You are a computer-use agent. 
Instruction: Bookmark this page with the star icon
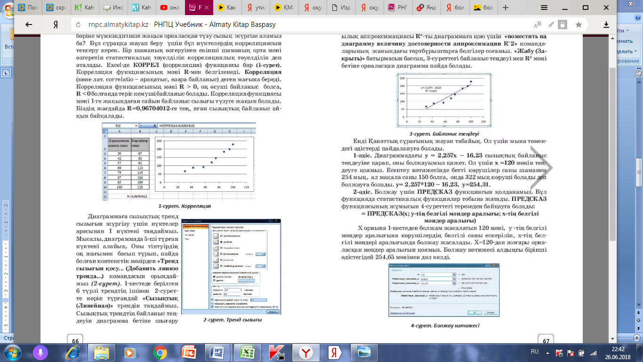click(x=578, y=25)
